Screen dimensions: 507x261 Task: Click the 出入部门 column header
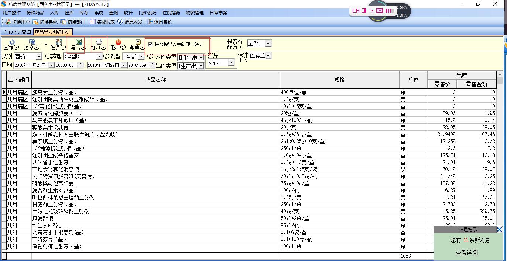tap(19, 80)
